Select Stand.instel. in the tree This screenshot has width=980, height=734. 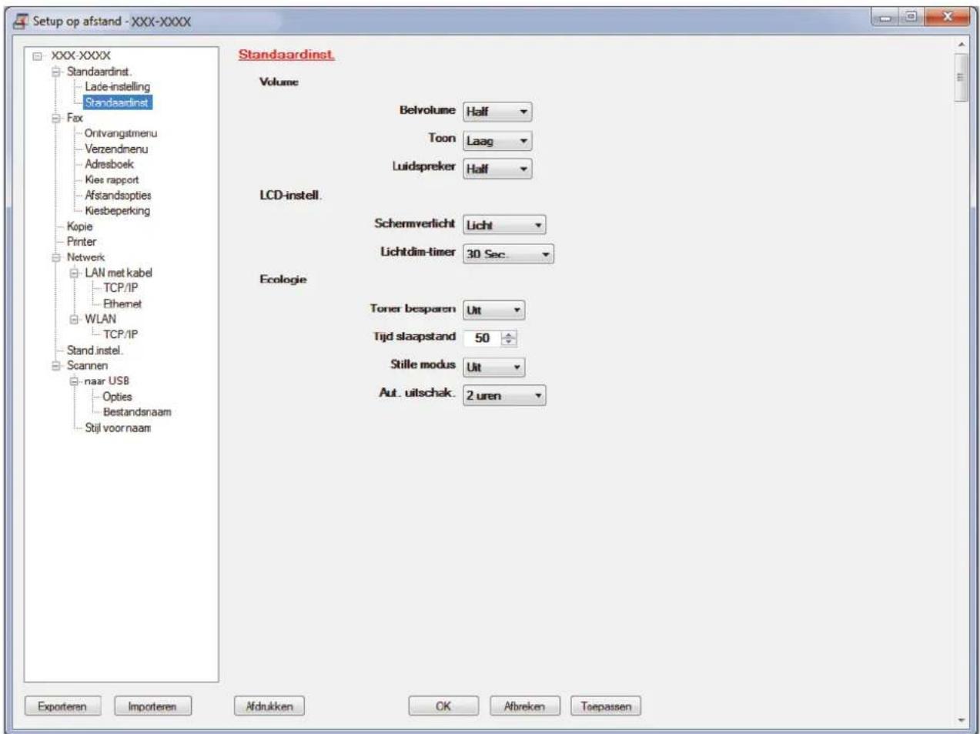coord(95,350)
